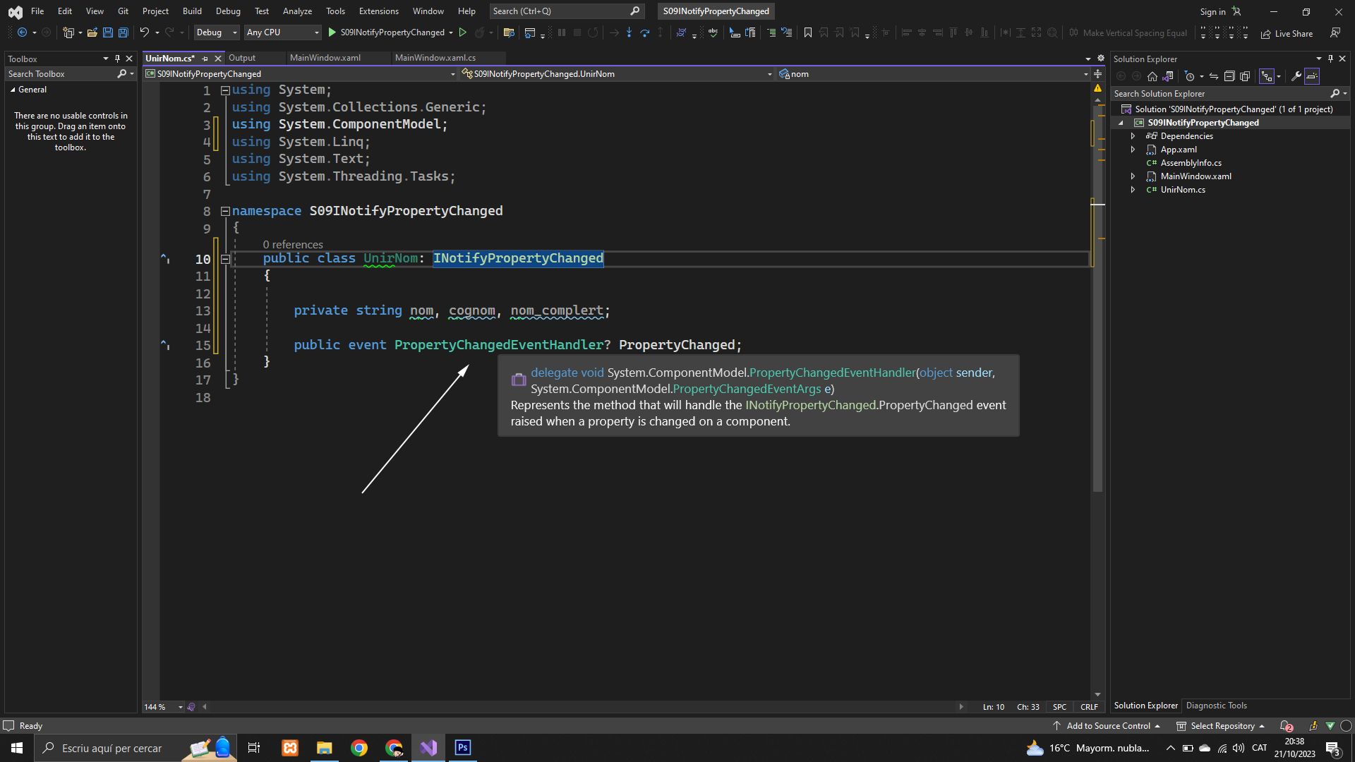This screenshot has width=1355, height=762.
Task: Switch to the MainWindow.xaml.cs tab
Action: pos(435,58)
